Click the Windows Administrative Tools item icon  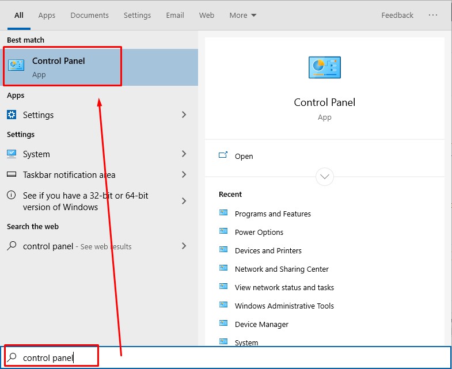coord(223,305)
